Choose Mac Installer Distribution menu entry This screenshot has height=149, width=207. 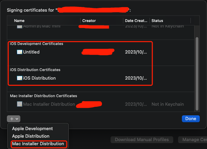point(38,144)
